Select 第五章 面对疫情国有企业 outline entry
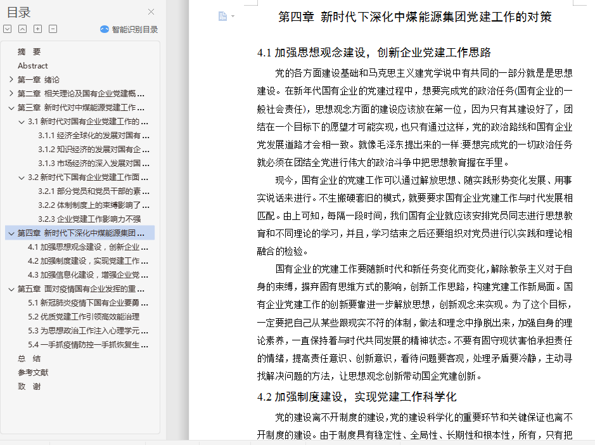This screenshot has width=595, height=445. click(81, 289)
